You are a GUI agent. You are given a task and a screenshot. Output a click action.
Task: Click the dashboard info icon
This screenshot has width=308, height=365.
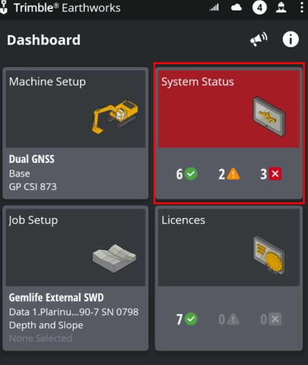click(x=290, y=40)
